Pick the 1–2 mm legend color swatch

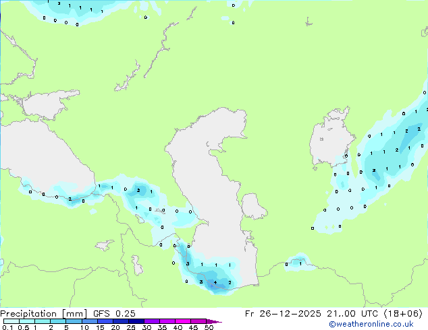pos(43,321)
